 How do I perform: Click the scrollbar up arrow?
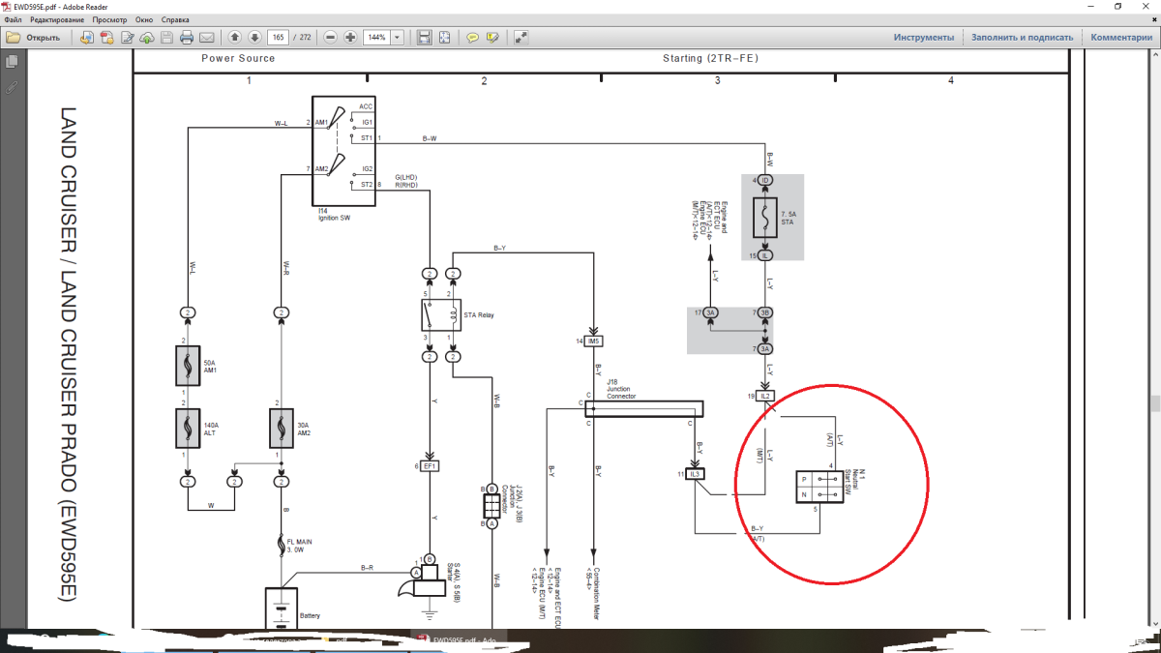pos(1155,55)
